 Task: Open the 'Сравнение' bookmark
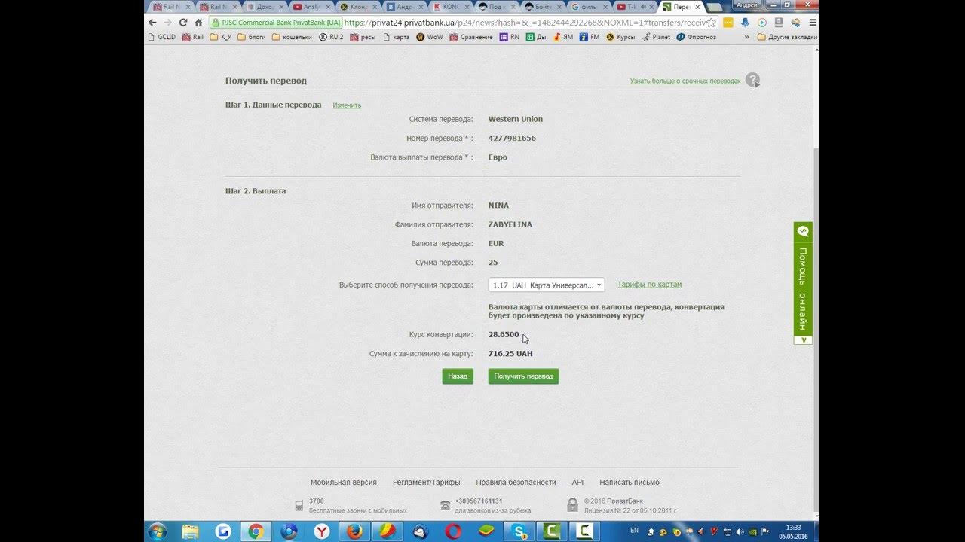(x=471, y=37)
